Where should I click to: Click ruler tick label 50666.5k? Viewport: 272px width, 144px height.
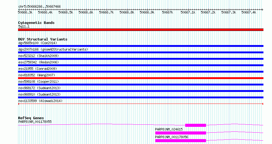(x=66, y=12)
